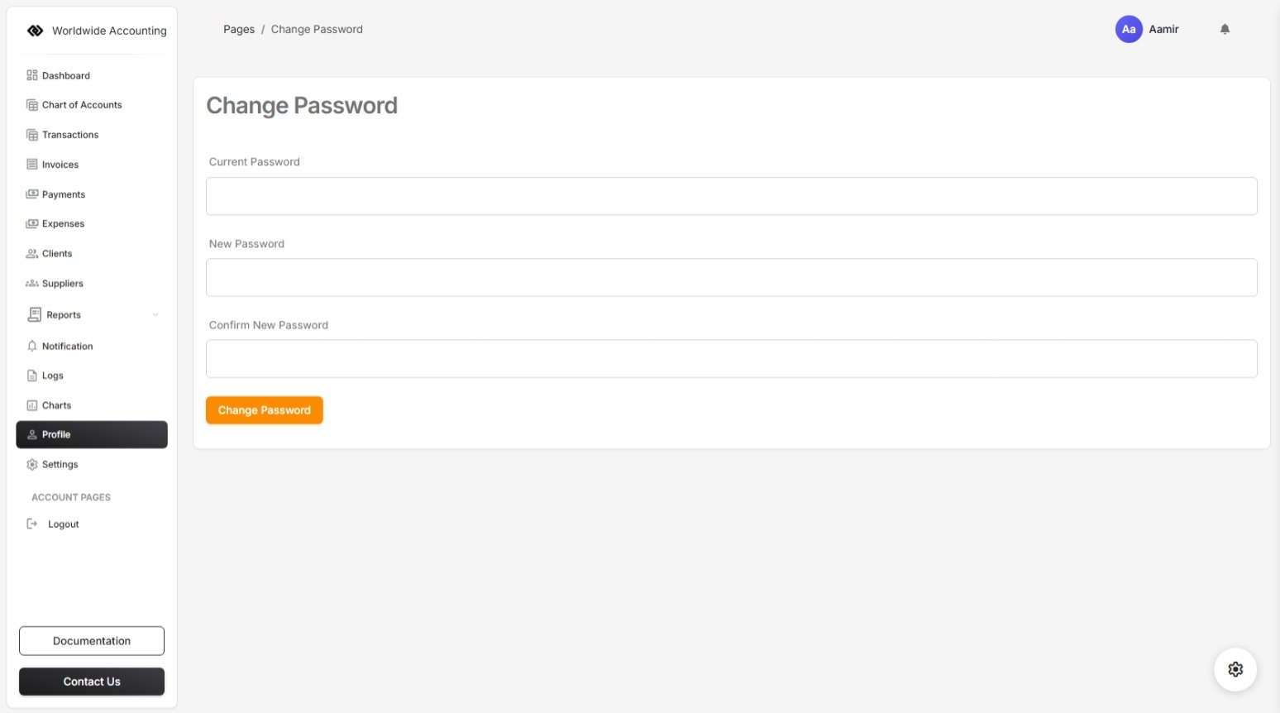Click into Confirm New Password field
The height and width of the screenshot is (713, 1280).
click(731, 359)
